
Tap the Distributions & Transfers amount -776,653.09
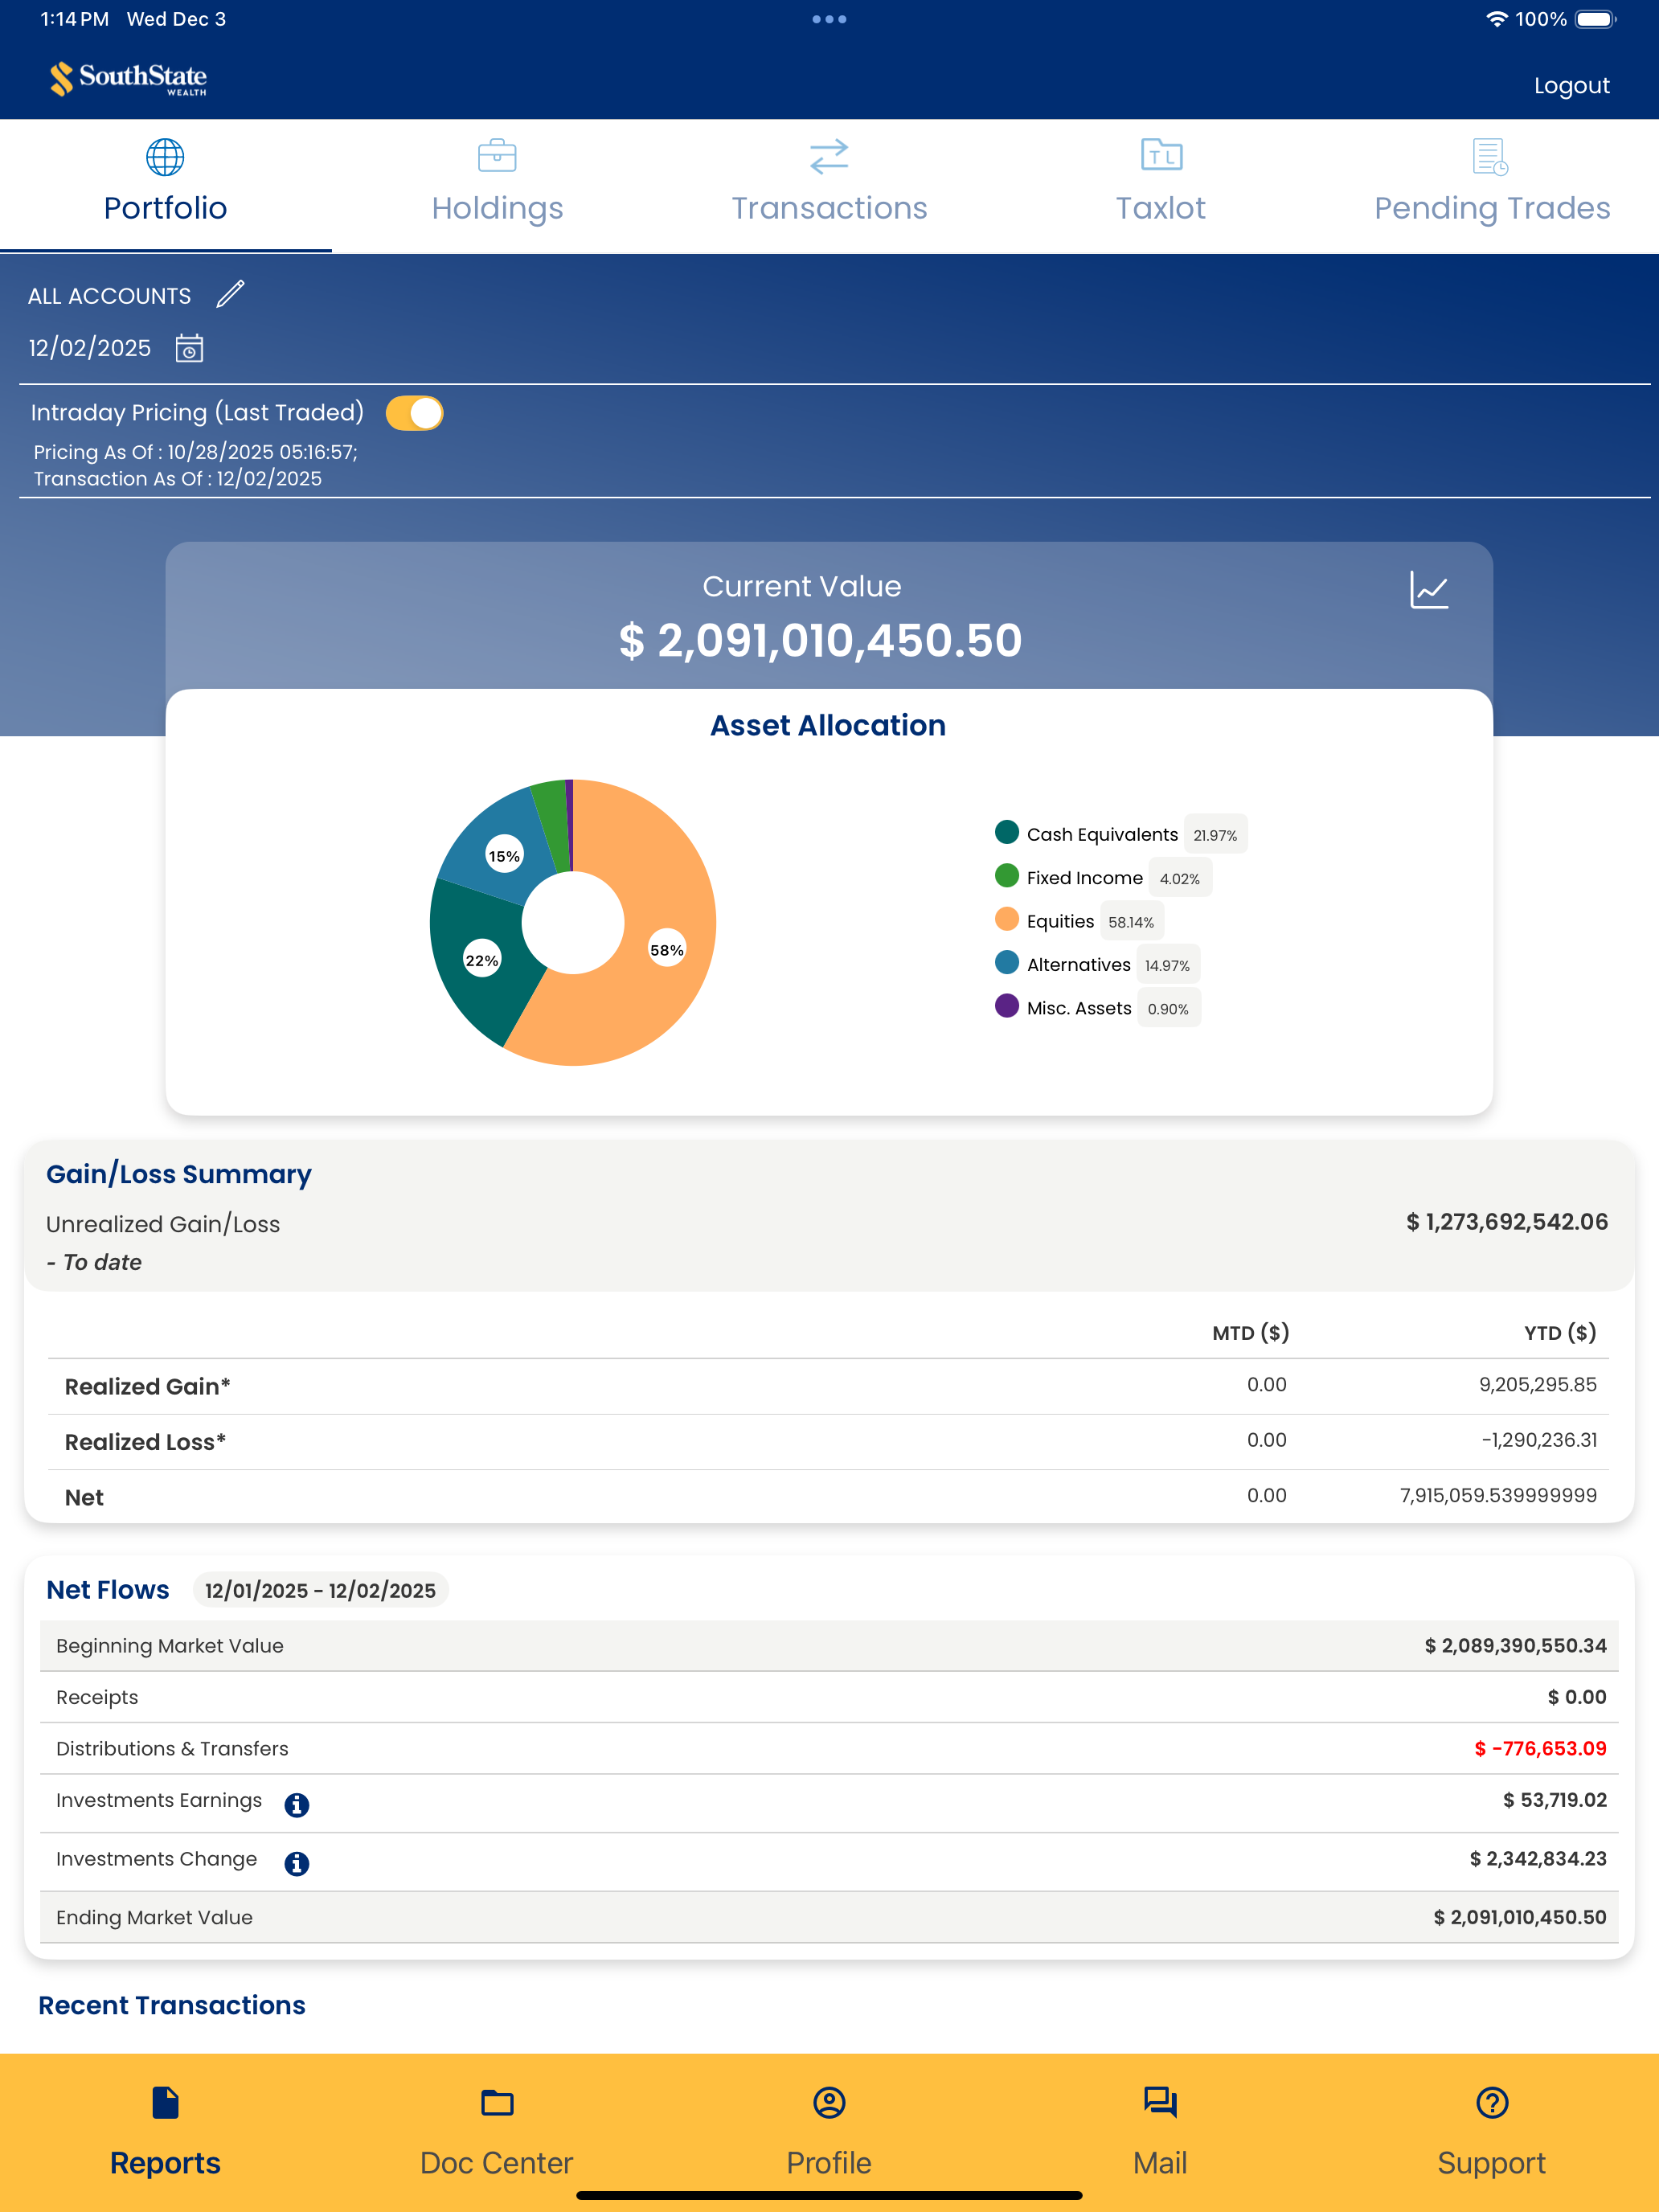(x=1540, y=1749)
